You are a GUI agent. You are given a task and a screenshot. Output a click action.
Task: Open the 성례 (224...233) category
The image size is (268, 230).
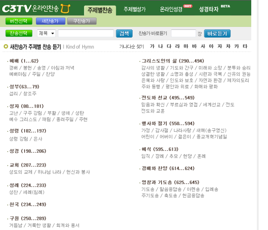pyautogui.click(x=28, y=186)
